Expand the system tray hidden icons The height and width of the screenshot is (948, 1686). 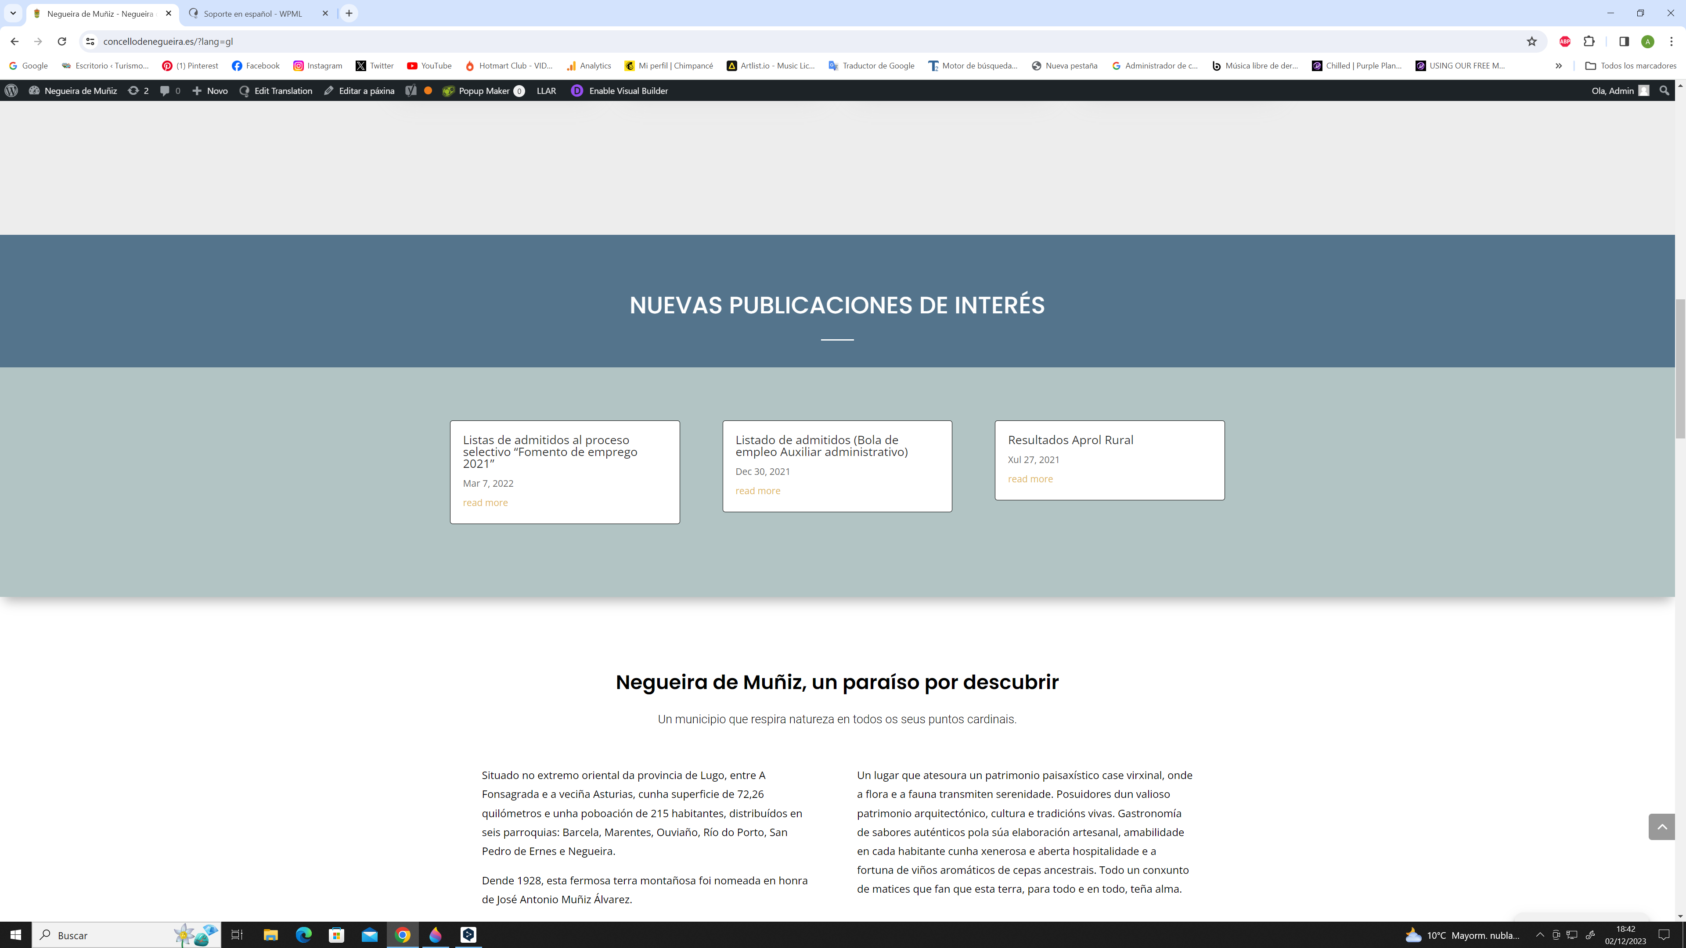coord(1540,935)
